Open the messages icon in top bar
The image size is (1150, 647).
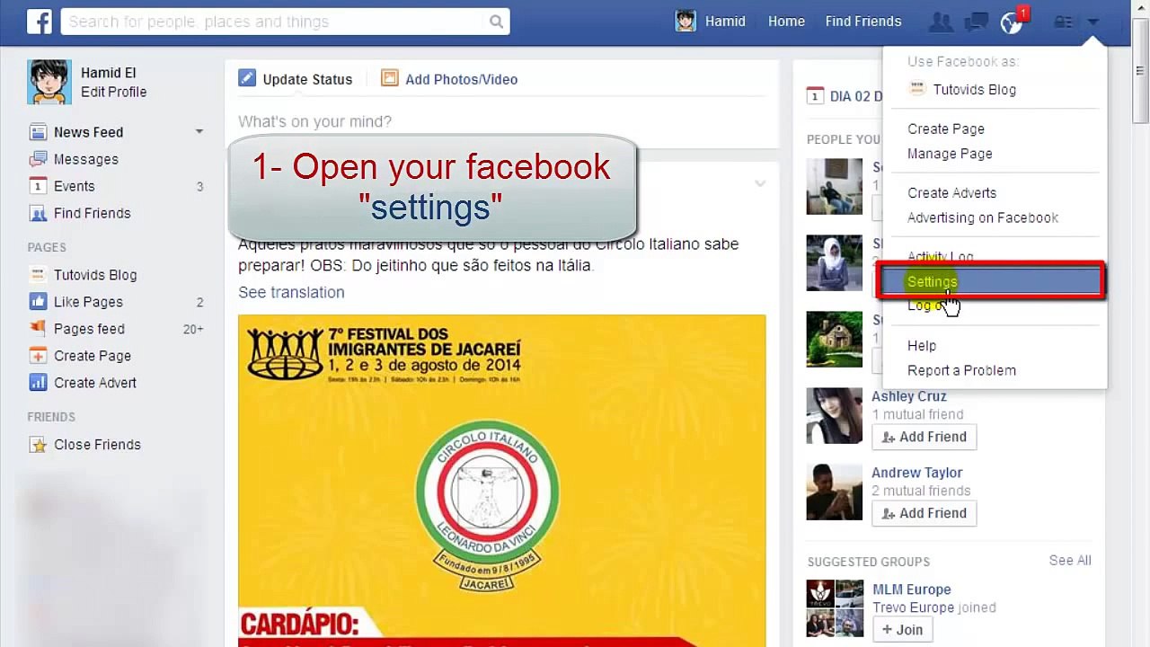point(977,22)
